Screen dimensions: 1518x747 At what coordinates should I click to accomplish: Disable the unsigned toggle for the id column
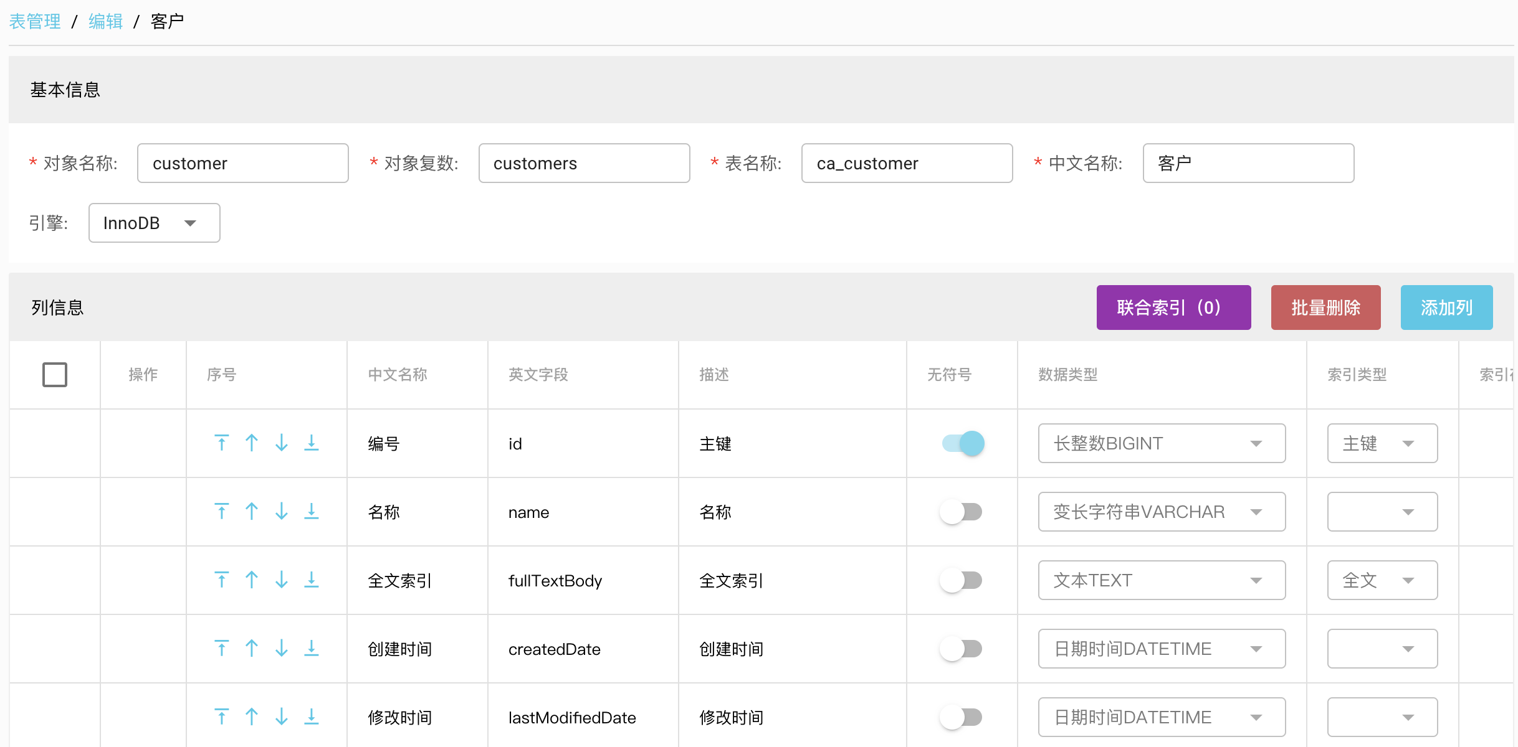click(963, 443)
